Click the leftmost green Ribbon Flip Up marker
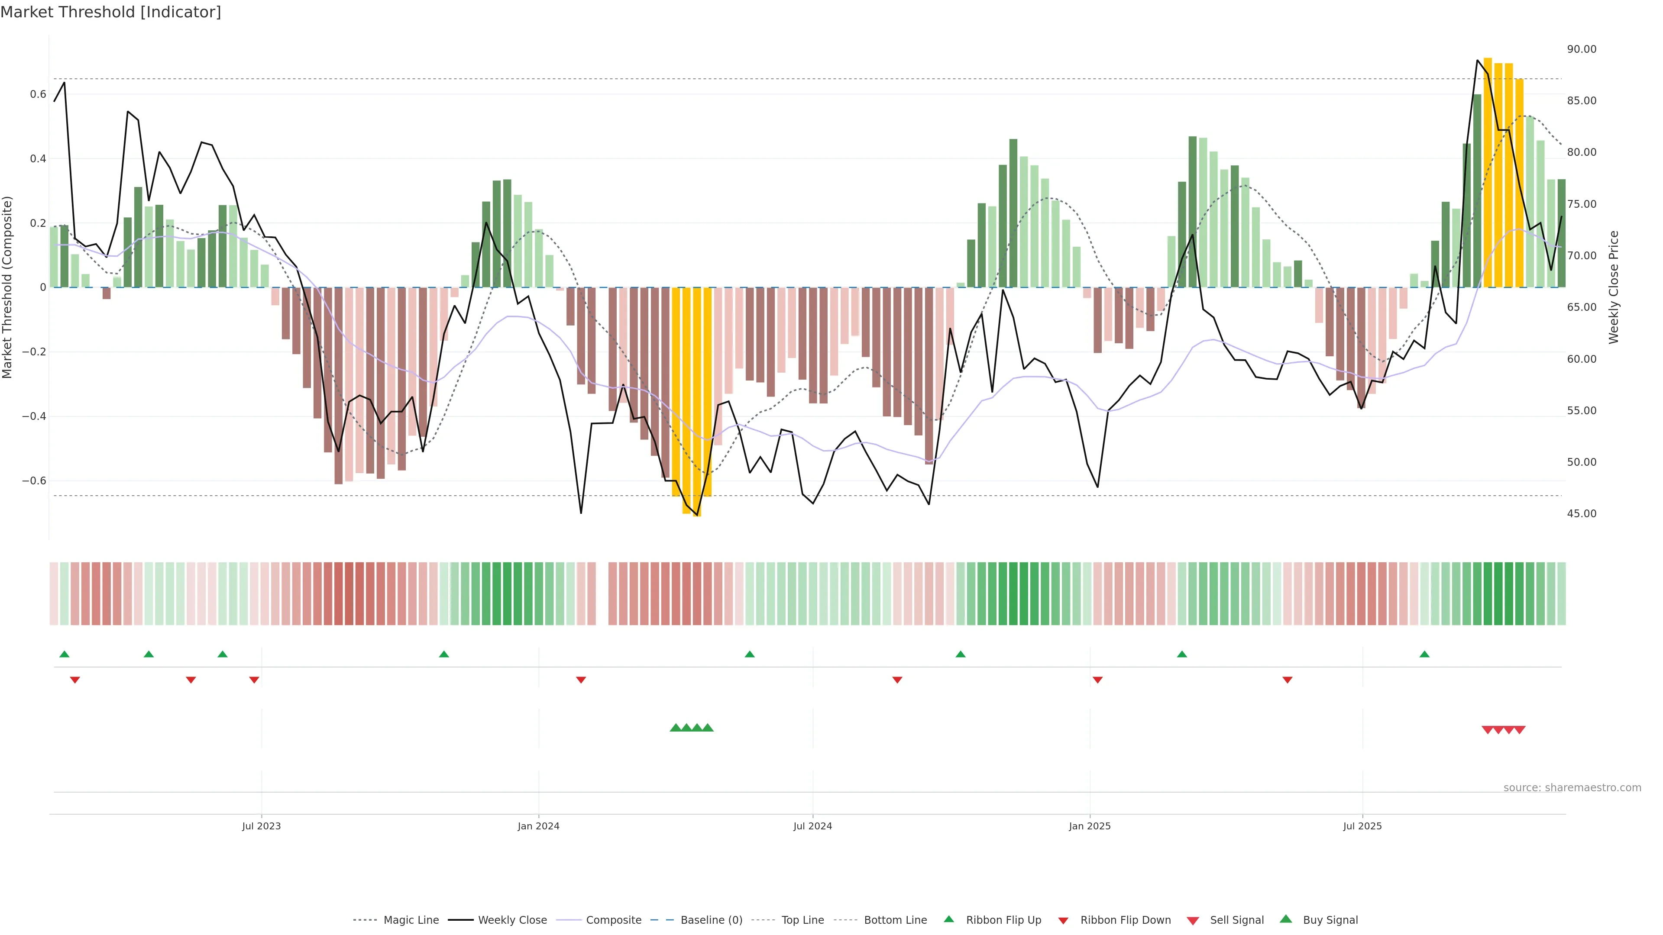This screenshot has height=935, width=1663. coord(64,654)
